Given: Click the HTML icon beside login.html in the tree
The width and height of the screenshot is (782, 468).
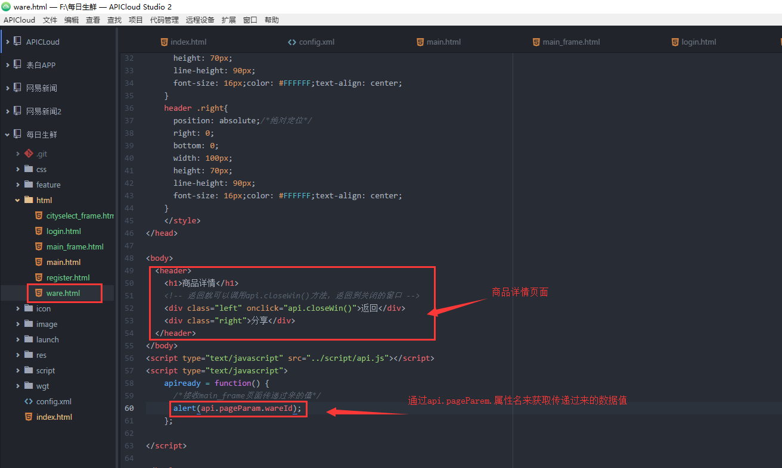Looking at the screenshot, I should coord(38,231).
